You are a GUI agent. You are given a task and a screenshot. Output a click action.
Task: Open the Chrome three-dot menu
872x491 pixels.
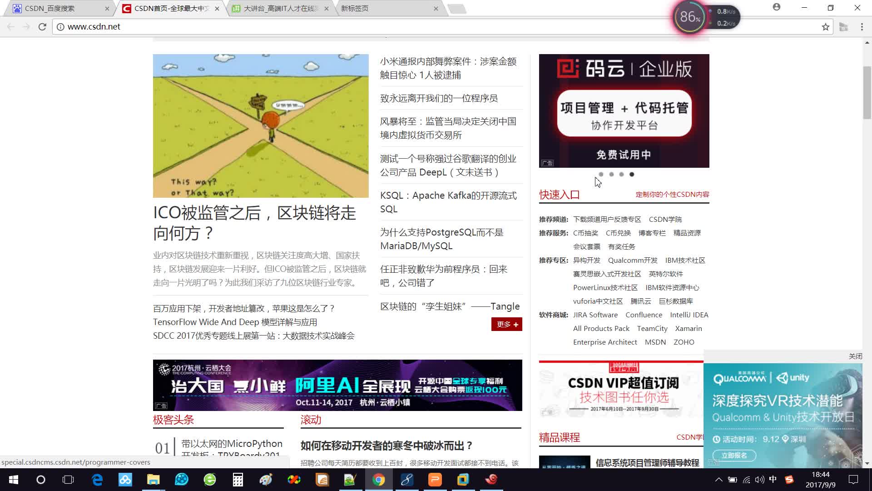(x=862, y=27)
